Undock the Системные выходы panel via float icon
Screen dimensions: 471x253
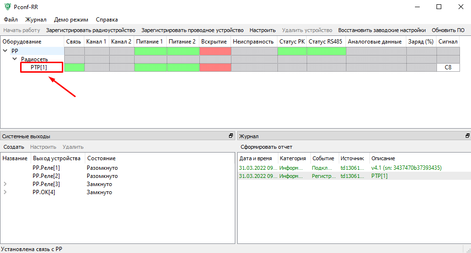[231, 136]
